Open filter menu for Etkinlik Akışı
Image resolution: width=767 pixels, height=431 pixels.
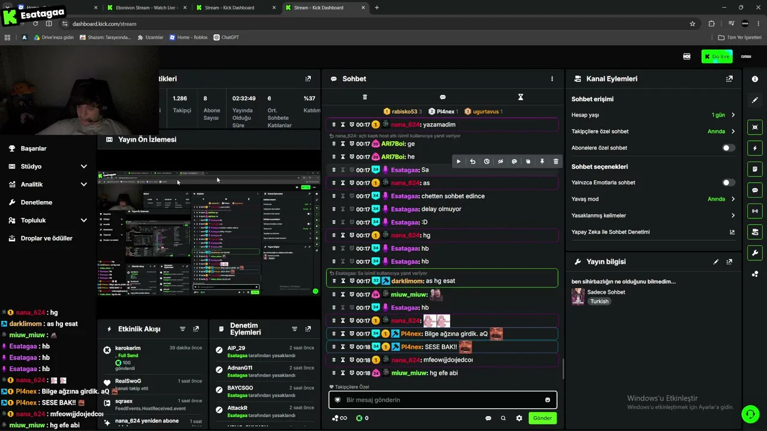183,329
